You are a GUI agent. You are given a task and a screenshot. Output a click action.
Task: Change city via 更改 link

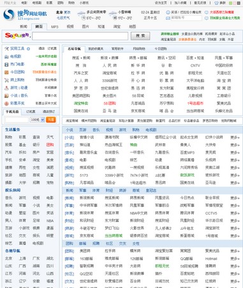click(67, 12)
